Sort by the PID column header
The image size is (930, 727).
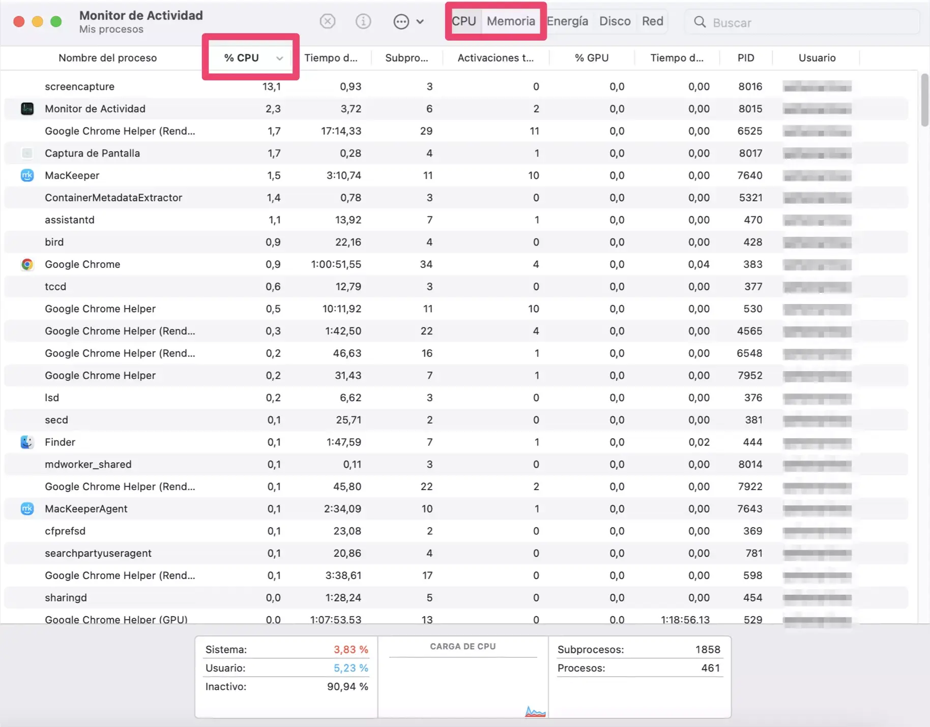(745, 58)
